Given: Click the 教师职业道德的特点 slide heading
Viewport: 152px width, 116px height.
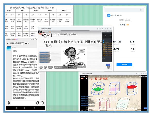Looking at the screenshot, I should coord(67,34).
